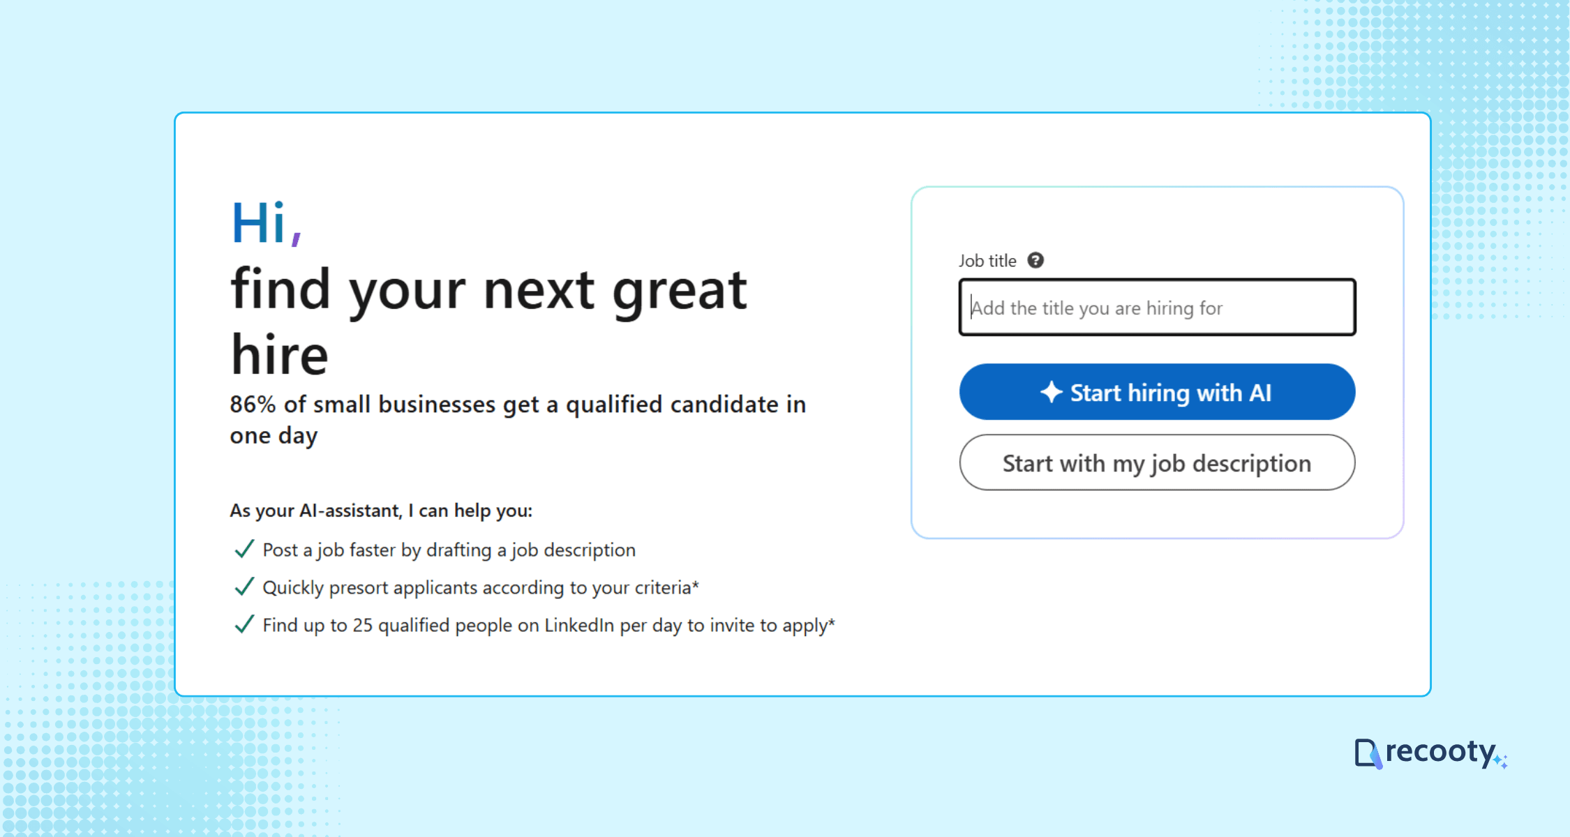Choose 'Start with my job description'

pyautogui.click(x=1156, y=462)
